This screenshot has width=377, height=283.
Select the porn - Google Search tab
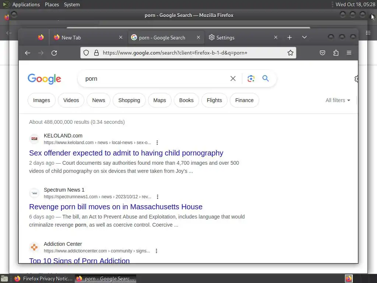click(166, 38)
